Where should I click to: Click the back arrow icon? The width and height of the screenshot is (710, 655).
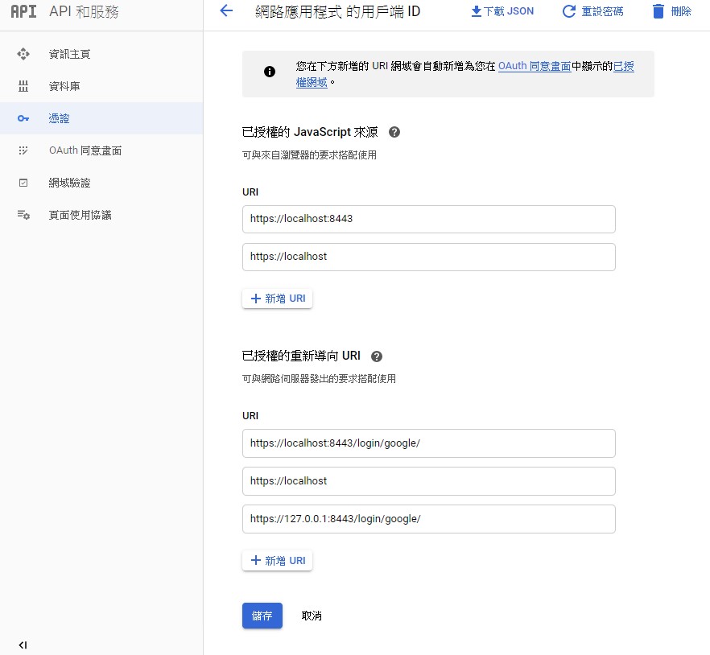point(226,11)
